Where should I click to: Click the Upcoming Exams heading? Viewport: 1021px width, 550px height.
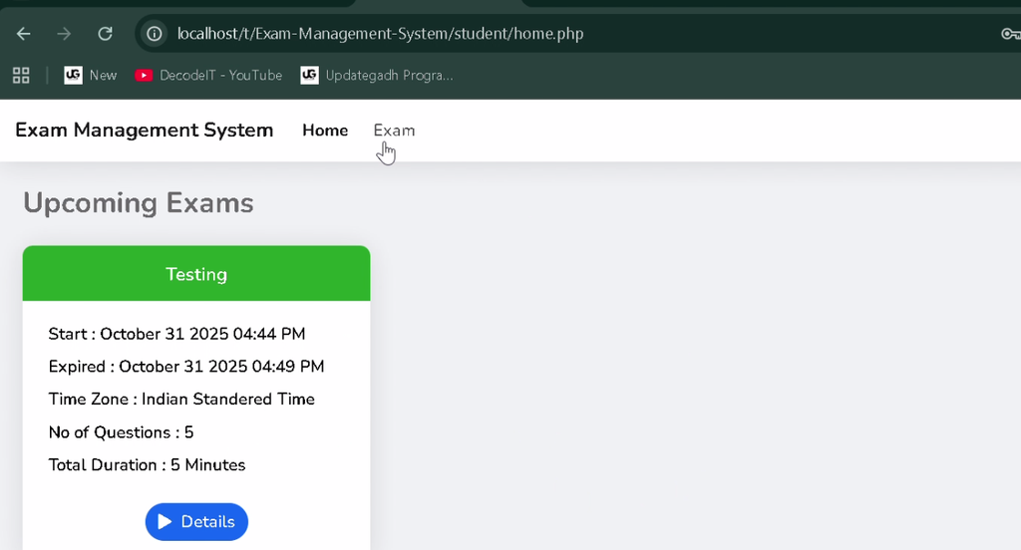(138, 203)
